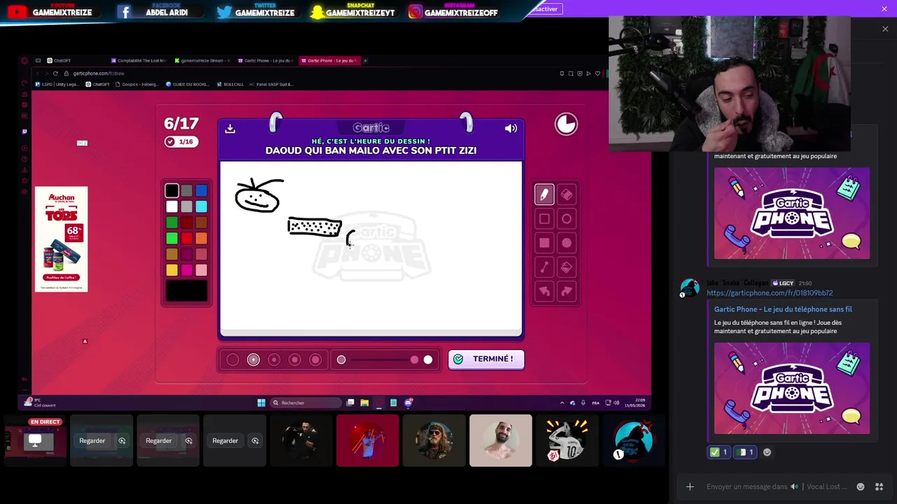The width and height of the screenshot is (897, 504).
Task: Select the paint bucket Fill tool
Action: [567, 267]
